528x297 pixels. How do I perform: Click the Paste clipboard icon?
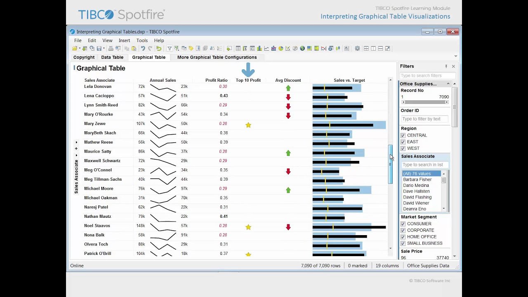pos(134,48)
